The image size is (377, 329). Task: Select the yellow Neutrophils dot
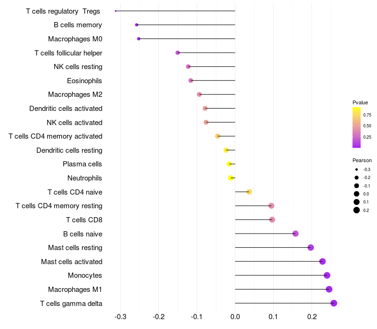(230, 178)
